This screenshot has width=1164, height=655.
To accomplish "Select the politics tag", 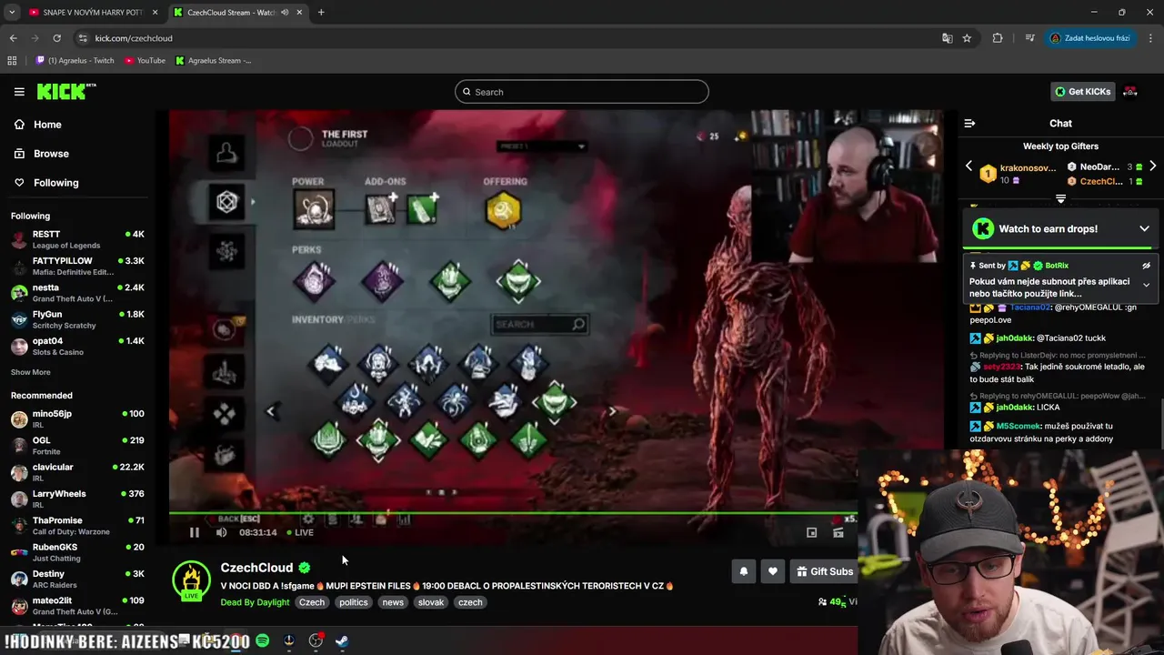I will coord(354,602).
